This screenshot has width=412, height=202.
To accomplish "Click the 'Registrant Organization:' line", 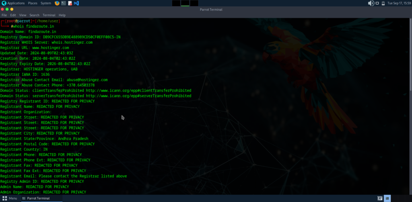I will tap(26, 112).
